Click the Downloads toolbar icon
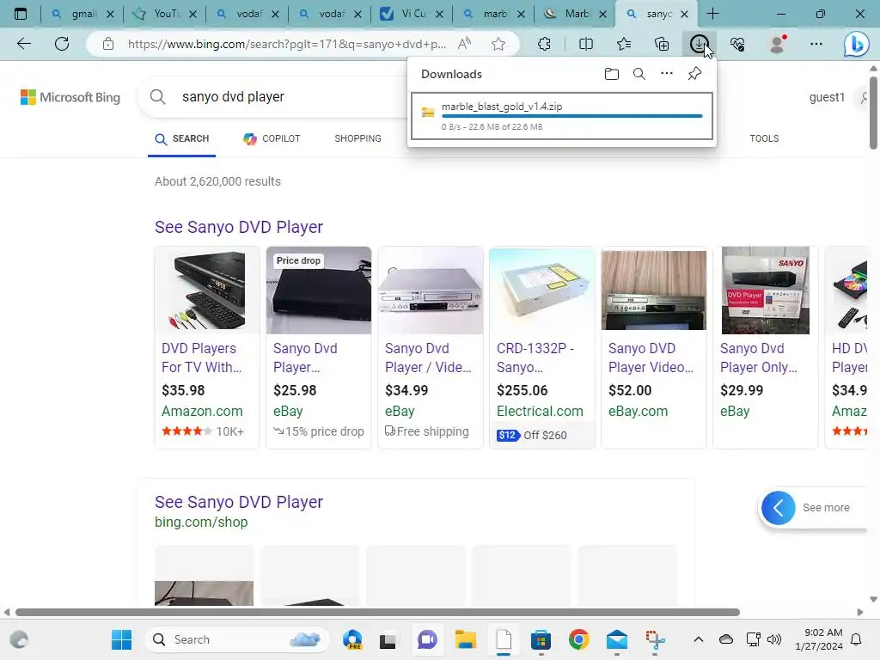880x660 pixels. point(700,44)
